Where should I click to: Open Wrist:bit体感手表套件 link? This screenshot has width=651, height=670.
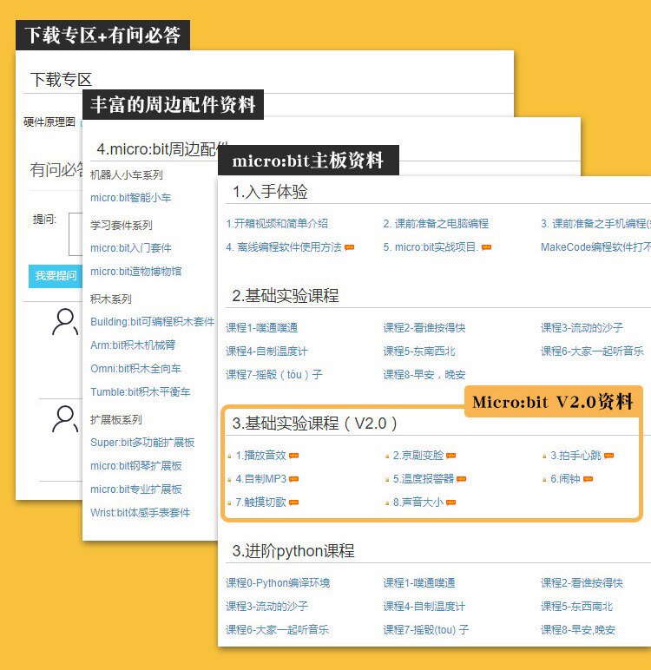coord(140,513)
